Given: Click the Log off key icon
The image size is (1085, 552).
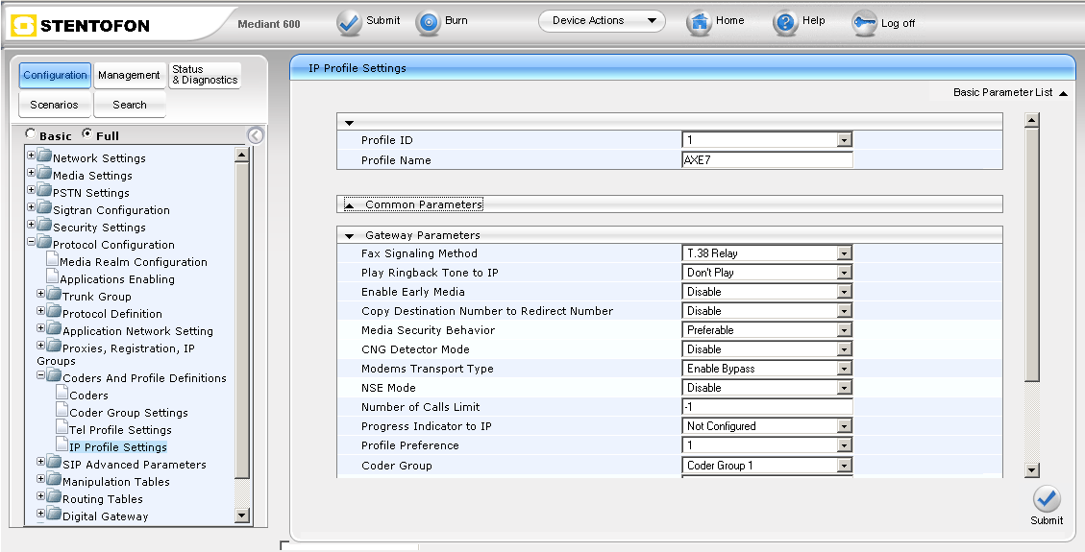Looking at the screenshot, I should click(x=864, y=24).
